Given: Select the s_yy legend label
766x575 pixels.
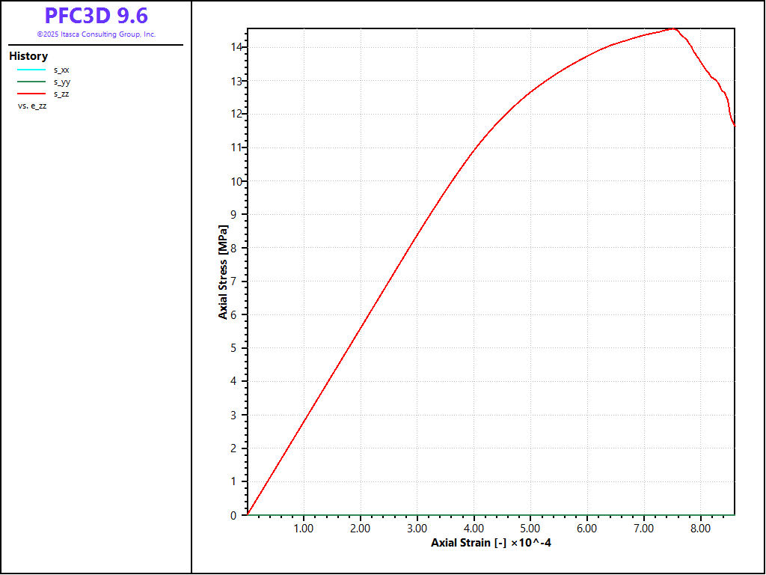Looking at the screenshot, I should [x=61, y=82].
